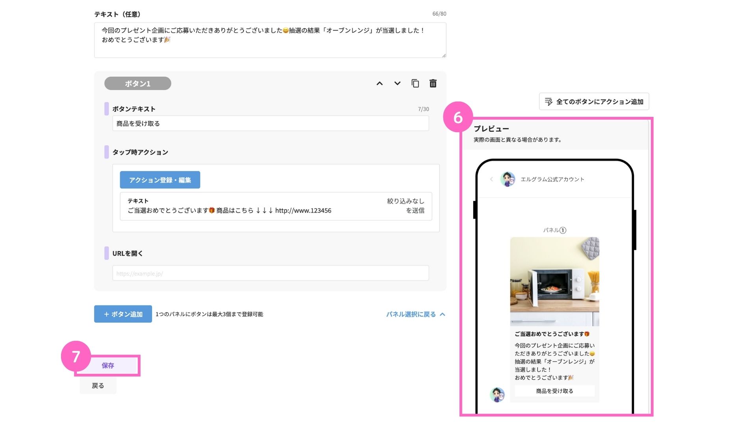Click the 実際の画面と異なる場合があります note

tap(518, 140)
